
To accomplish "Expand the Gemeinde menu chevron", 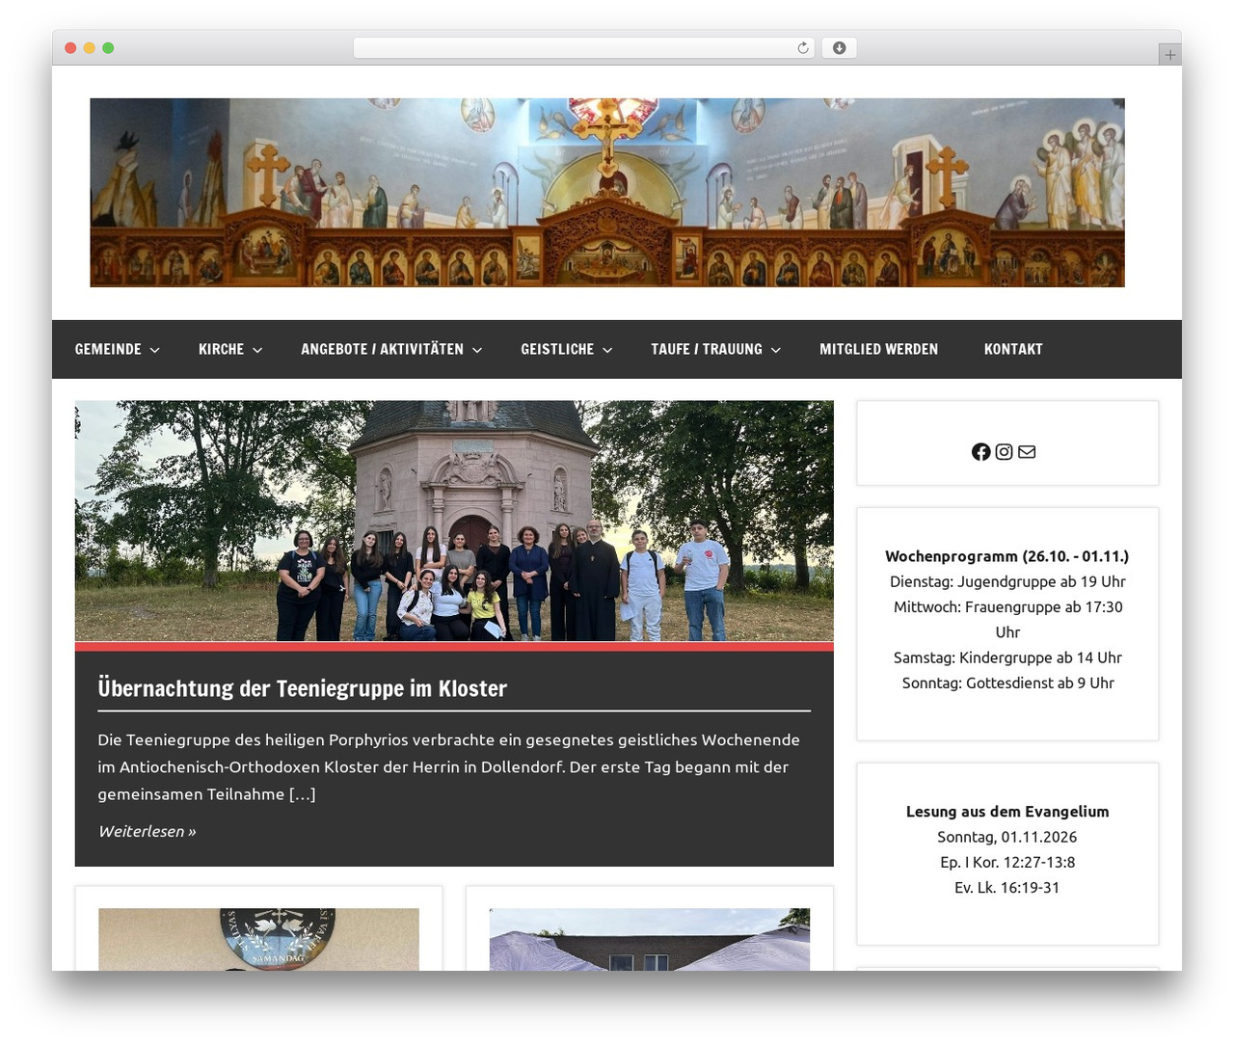I will [154, 350].
